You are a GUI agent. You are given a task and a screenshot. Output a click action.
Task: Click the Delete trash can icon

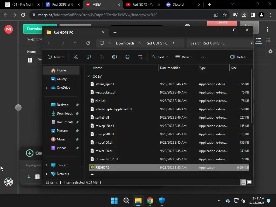point(140,57)
